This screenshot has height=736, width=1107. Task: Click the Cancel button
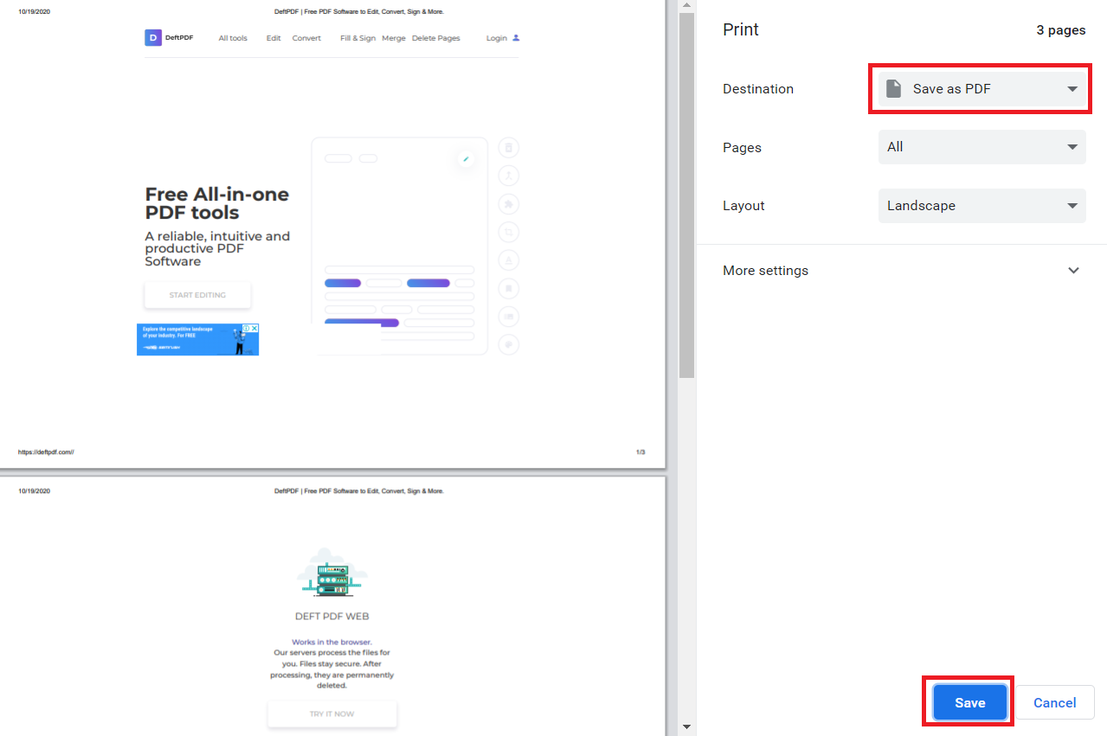pos(1054,702)
